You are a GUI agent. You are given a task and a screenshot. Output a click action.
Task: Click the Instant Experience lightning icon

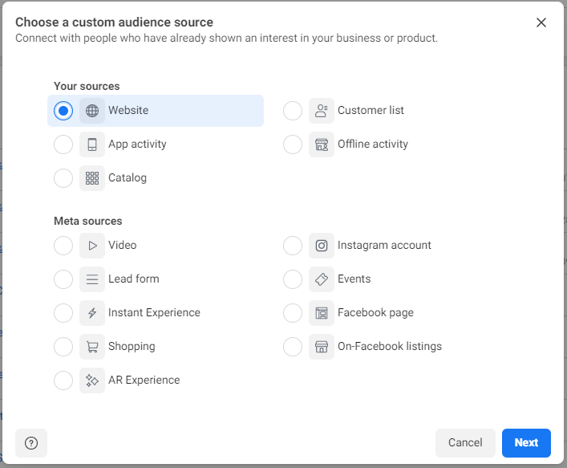[x=92, y=313]
